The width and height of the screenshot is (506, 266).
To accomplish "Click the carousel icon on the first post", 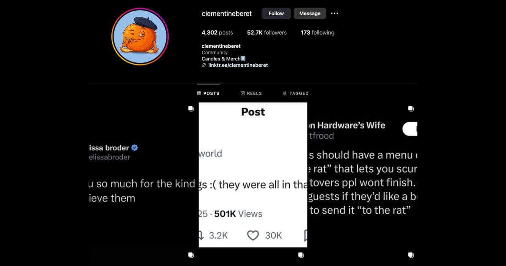I will pos(191,109).
